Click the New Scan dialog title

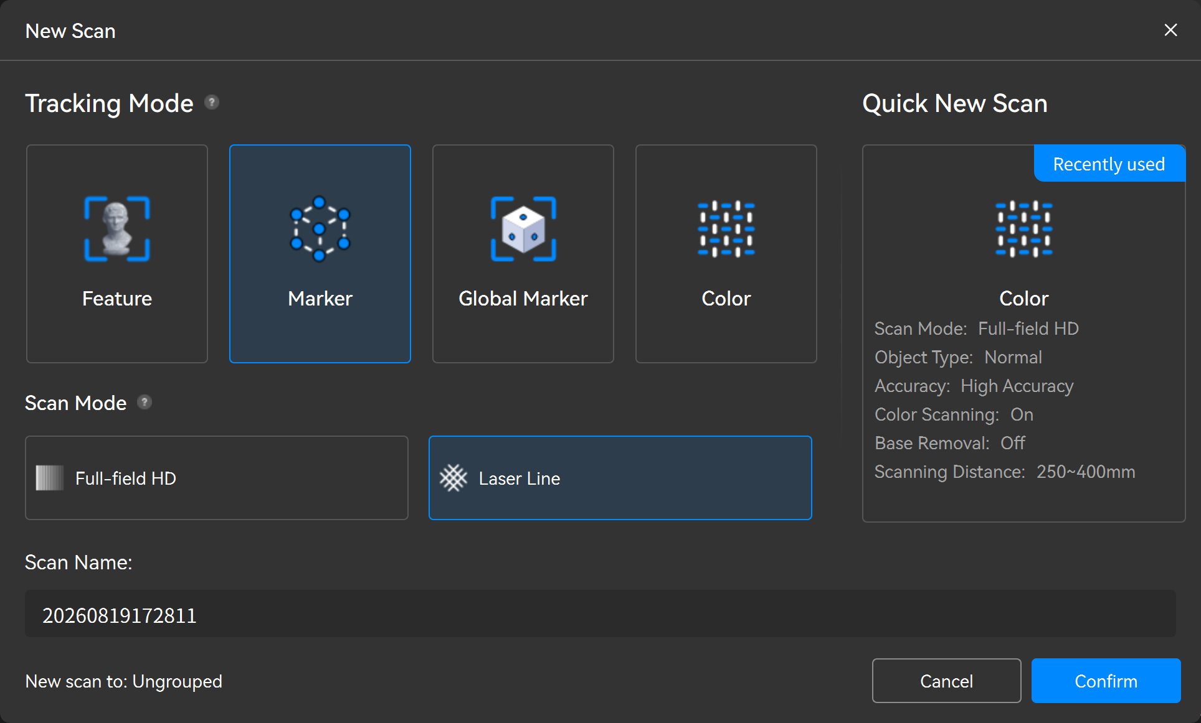click(70, 31)
